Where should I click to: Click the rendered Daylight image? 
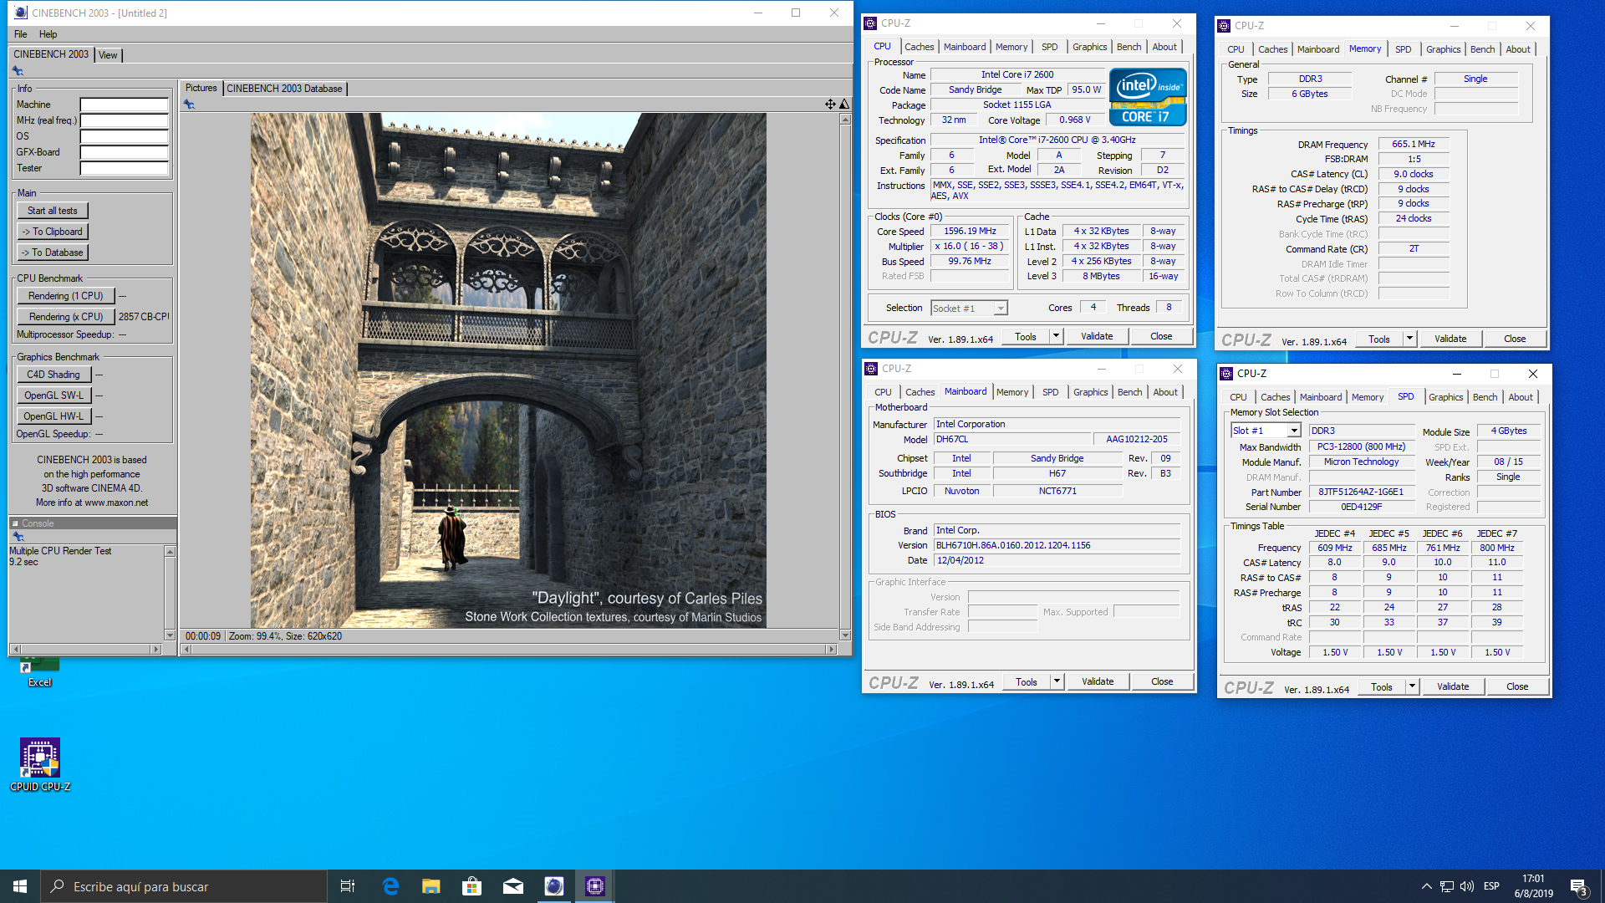pyautogui.click(x=508, y=370)
